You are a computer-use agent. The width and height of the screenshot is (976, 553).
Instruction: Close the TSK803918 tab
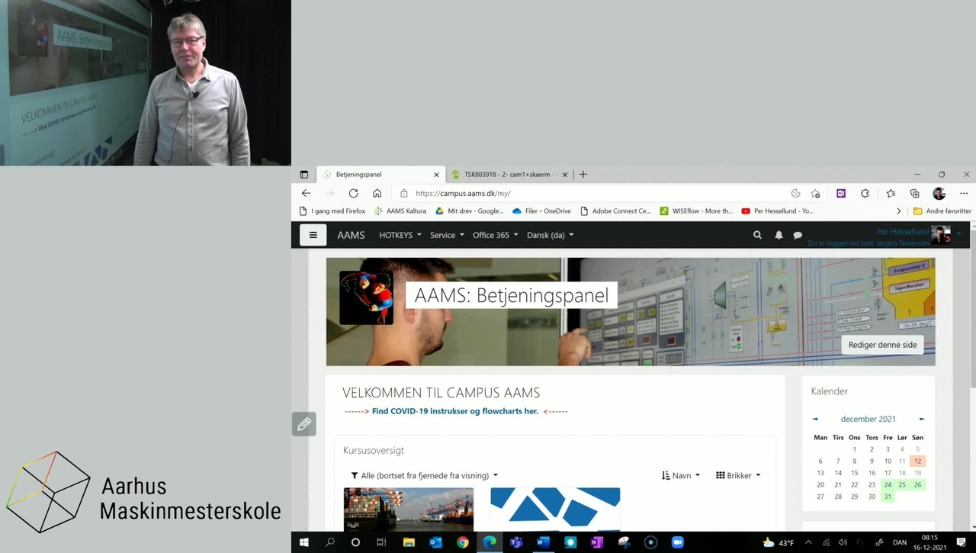coord(565,175)
